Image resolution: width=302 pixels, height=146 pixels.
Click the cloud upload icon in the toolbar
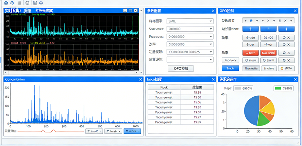coord(41,3)
